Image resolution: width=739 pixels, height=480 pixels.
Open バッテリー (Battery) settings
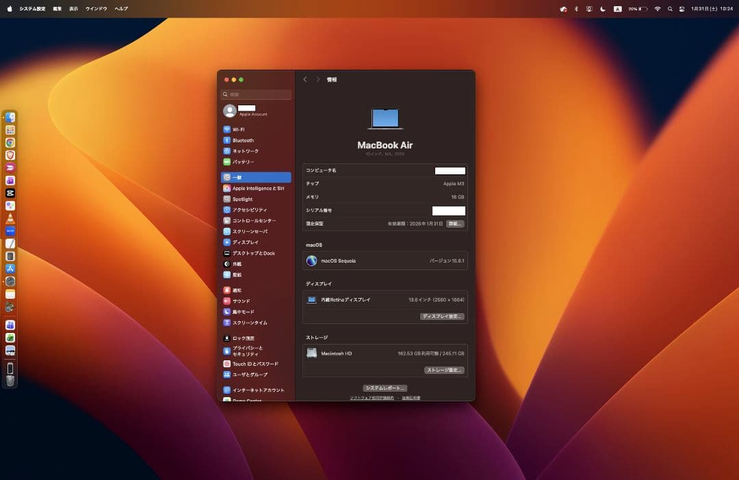243,162
